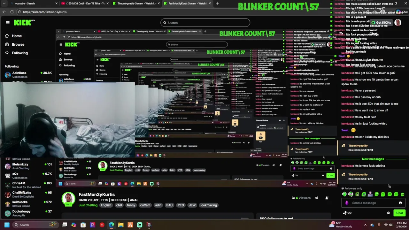The width and height of the screenshot is (409, 230).
Task: Click the 4 Viewers count
Action: (301, 198)
